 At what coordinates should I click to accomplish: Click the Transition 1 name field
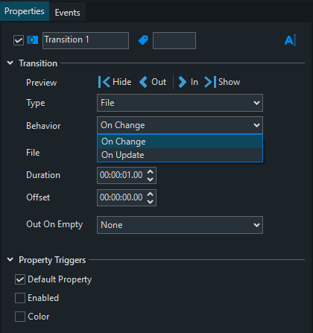pyautogui.click(x=86, y=40)
